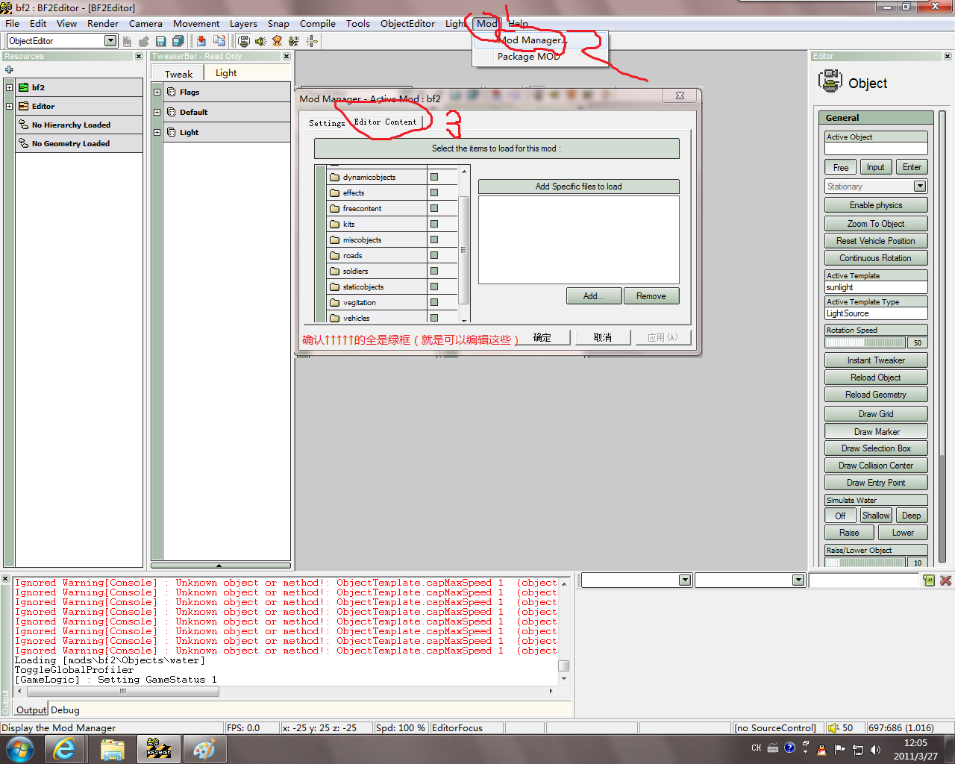The width and height of the screenshot is (955, 764).
Task: Toggle the staticobjects load checkbox
Action: click(x=434, y=286)
